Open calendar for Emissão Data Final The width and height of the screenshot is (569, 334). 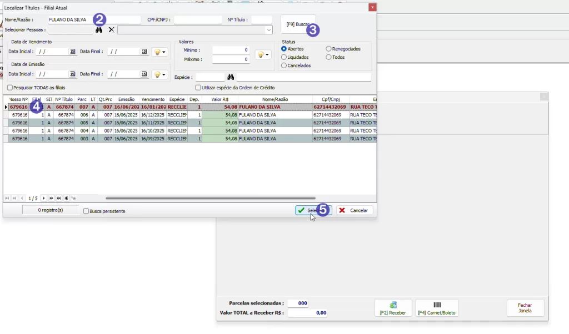[144, 74]
